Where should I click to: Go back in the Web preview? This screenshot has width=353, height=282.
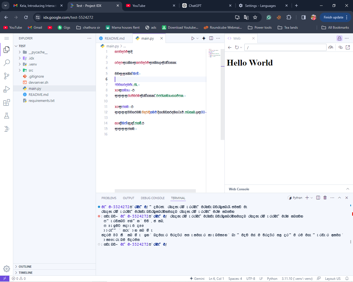[x=230, y=47]
